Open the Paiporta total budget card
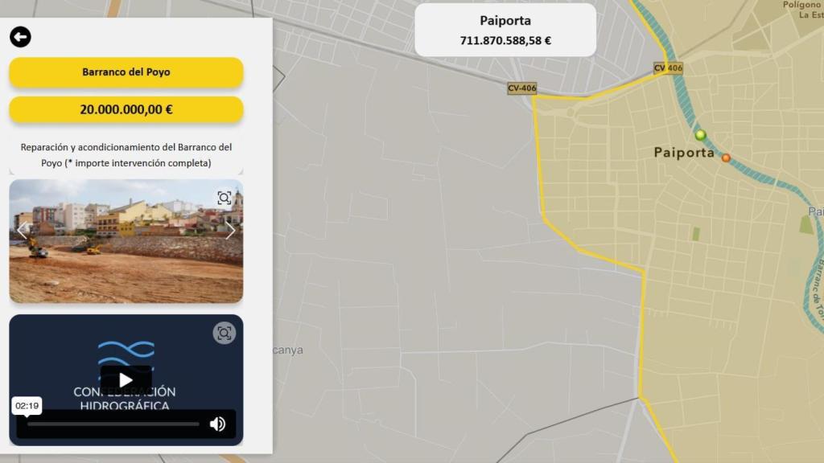Screen dimensions: 824x463 pyautogui.click(x=505, y=31)
